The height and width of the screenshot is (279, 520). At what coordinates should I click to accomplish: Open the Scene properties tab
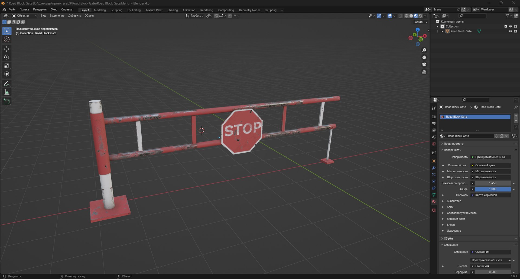(434, 137)
